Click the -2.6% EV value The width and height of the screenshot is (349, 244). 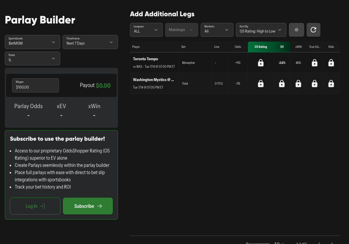point(282,63)
